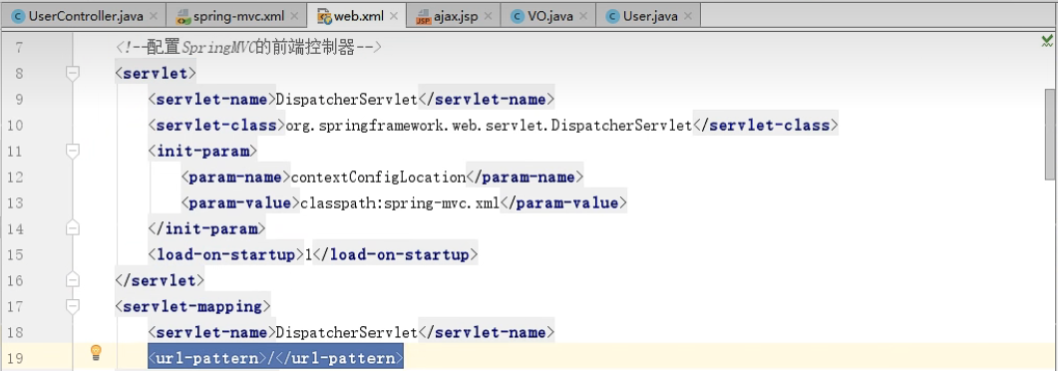Switch to the ajax.jsp tab
1058x371 pixels.
(454, 16)
